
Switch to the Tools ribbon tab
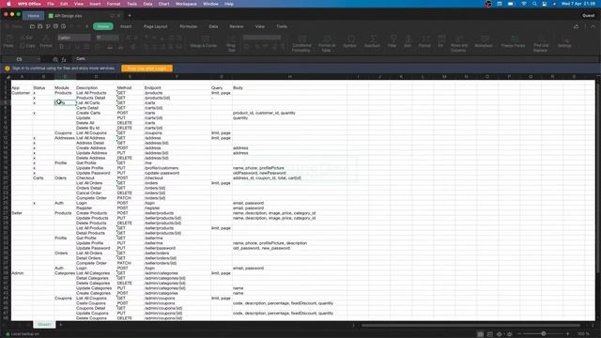282,26
